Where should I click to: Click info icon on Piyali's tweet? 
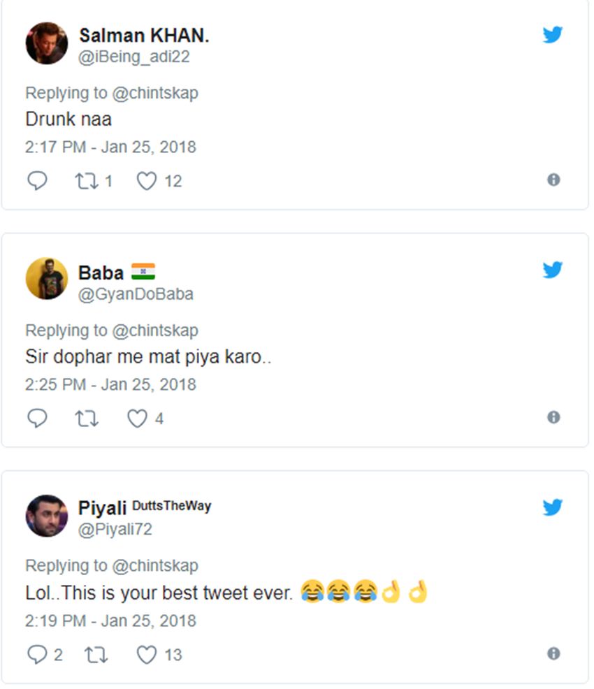point(553,653)
